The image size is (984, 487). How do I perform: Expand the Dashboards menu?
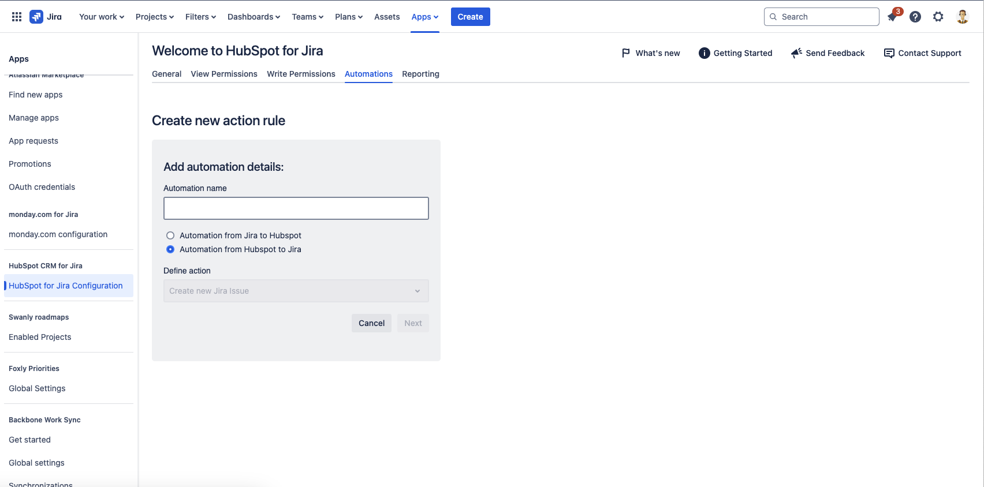[254, 17]
